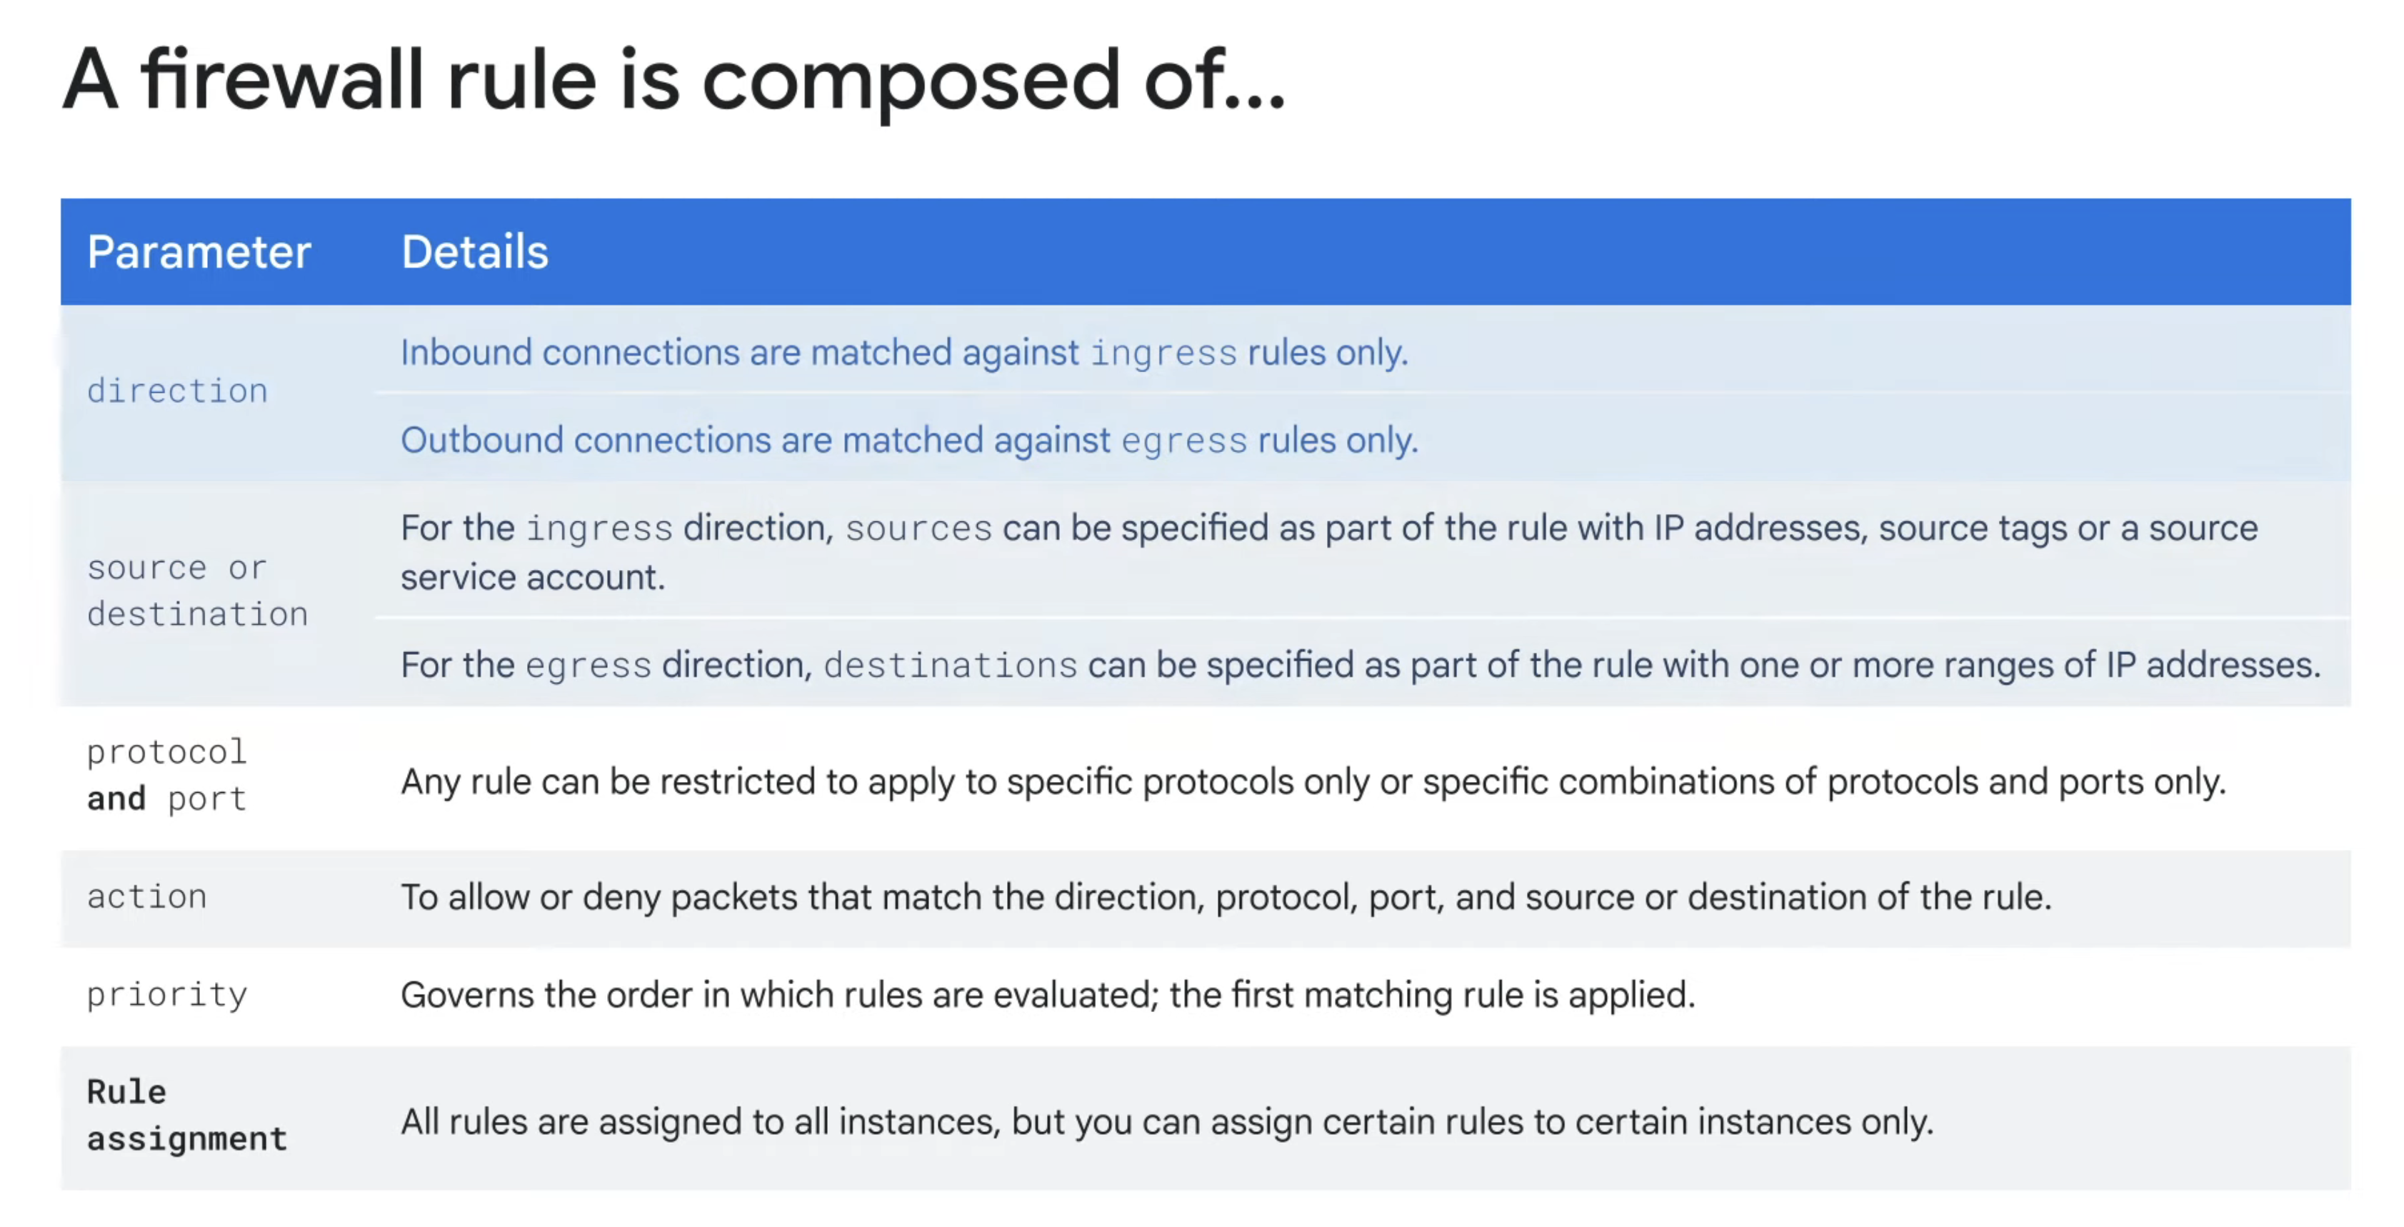The height and width of the screenshot is (1227, 2404).
Task: Click the 'Parameter' column header
Action: point(199,252)
